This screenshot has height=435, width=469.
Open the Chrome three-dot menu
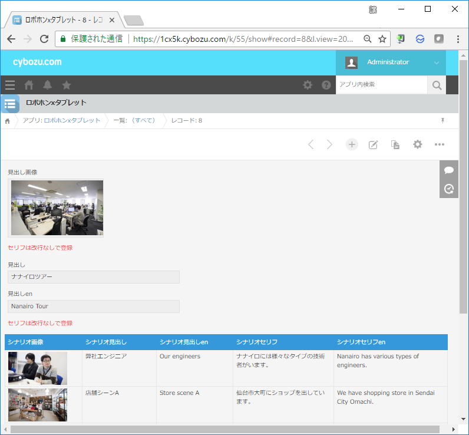click(458, 39)
